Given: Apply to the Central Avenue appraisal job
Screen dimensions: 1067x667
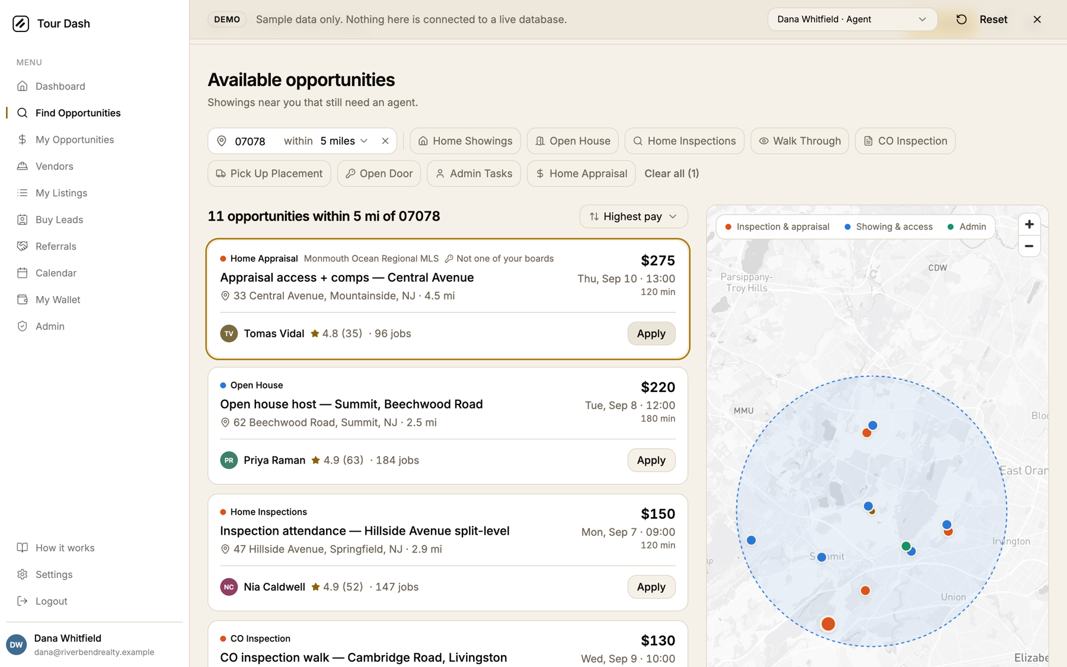Looking at the screenshot, I should (651, 334).
